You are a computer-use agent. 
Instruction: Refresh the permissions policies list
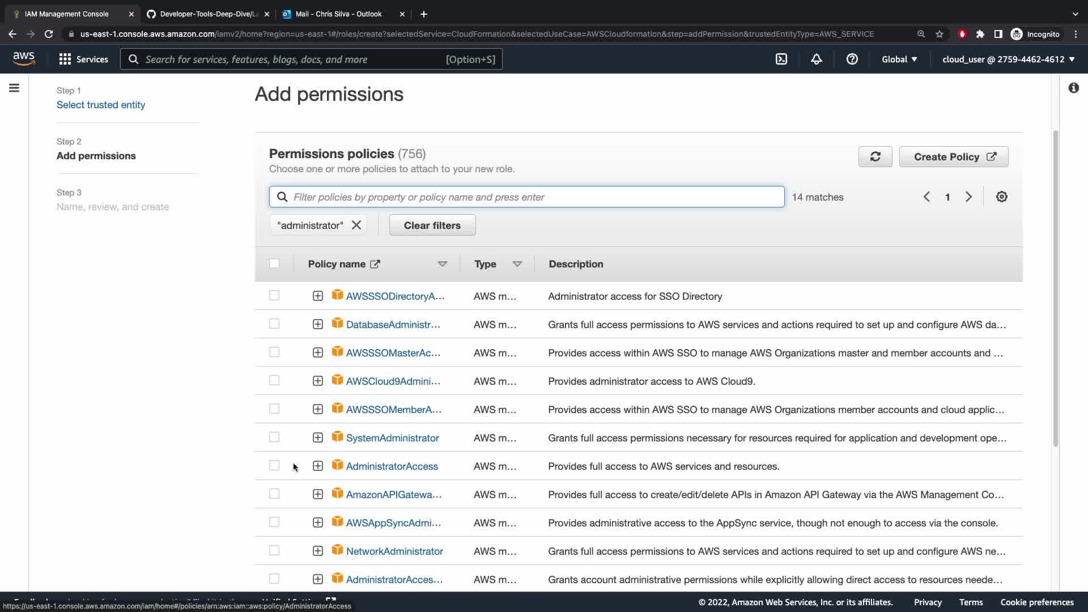tap(875, 157)
